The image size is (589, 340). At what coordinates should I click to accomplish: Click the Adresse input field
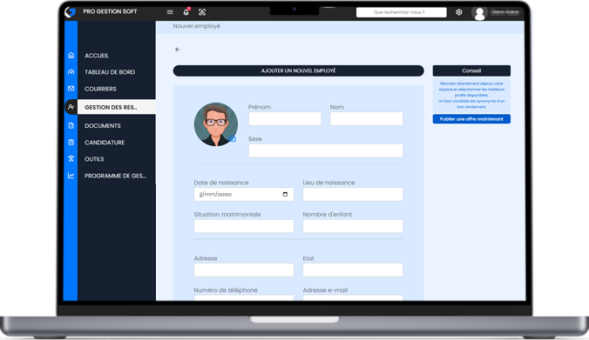244,270
